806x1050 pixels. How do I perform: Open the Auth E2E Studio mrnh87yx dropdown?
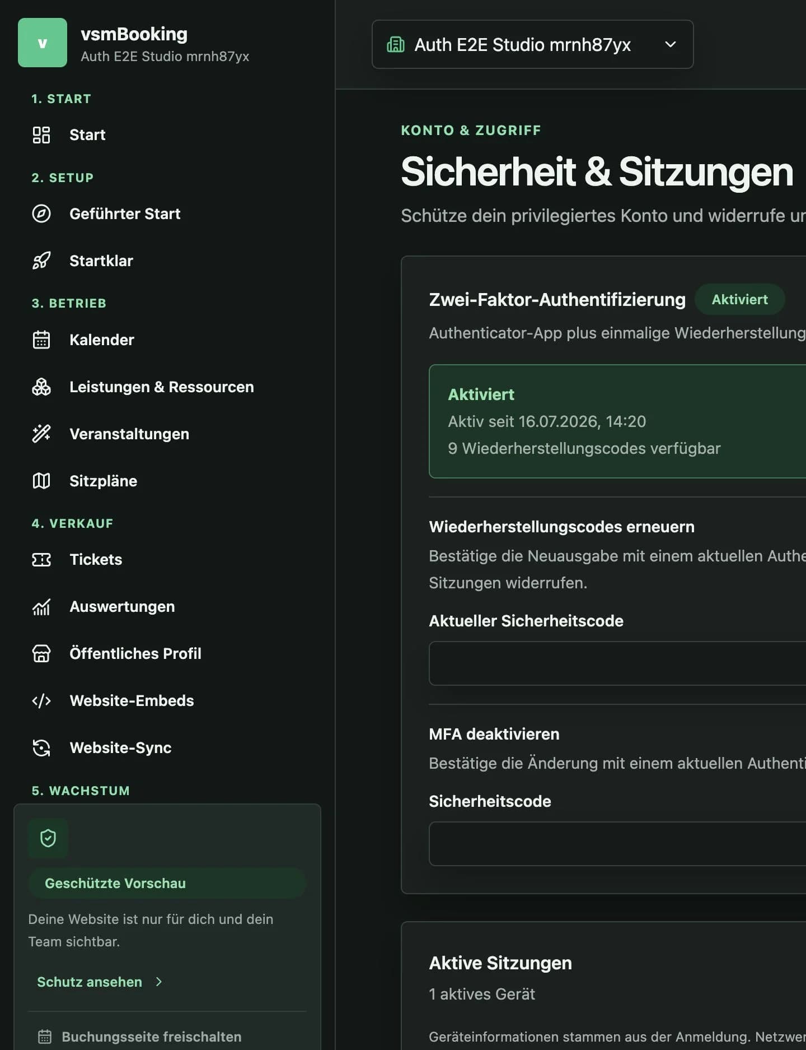click(532, 44)
